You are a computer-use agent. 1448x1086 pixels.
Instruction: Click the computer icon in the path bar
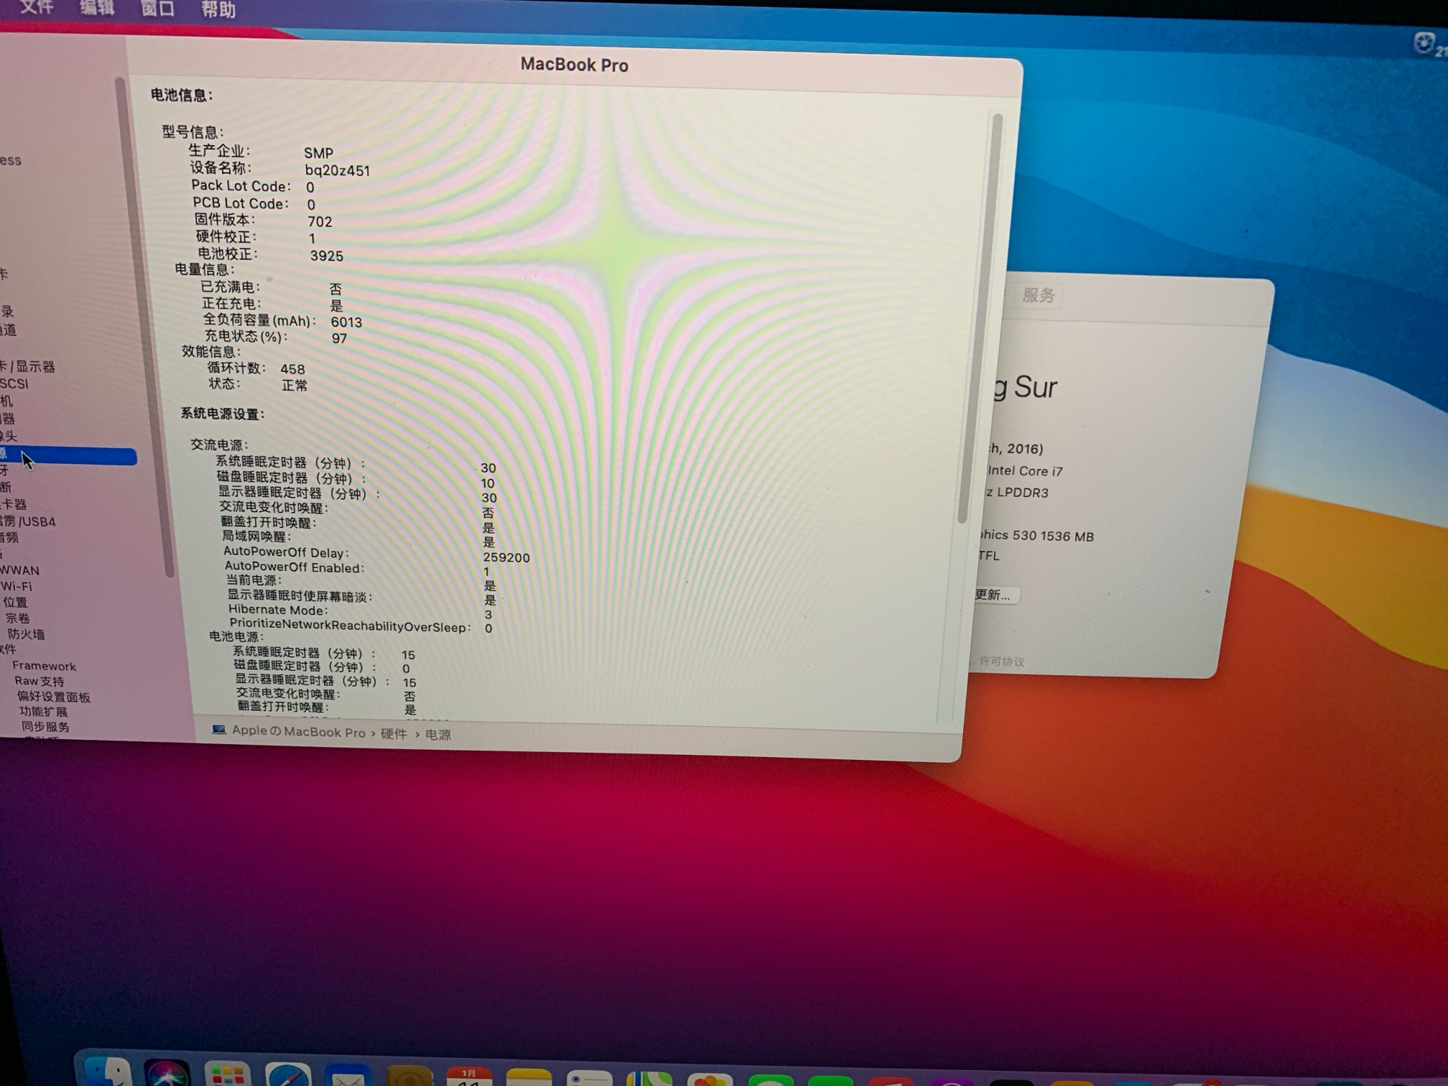tap(218, 730)
